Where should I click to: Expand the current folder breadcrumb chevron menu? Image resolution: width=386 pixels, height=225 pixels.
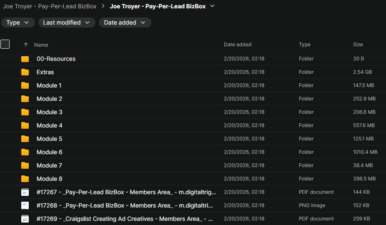[x=213, y=6]
